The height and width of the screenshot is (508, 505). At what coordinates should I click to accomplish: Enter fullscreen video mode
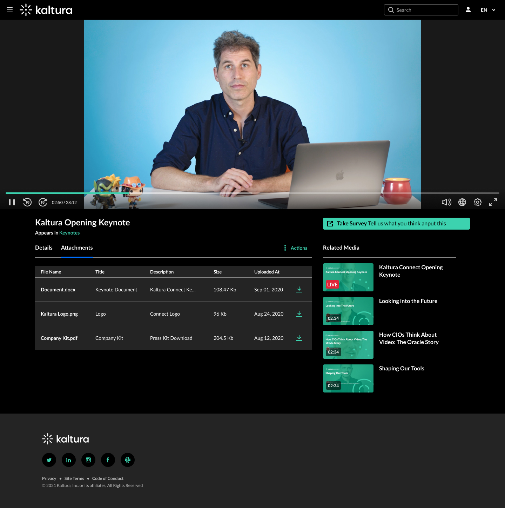(x=493, y=202)
